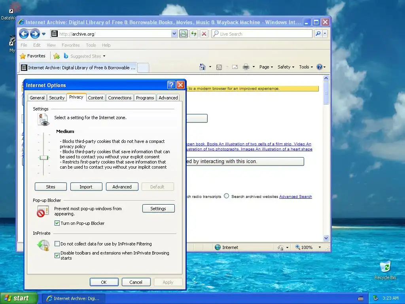Click the vertical scrollbar down arrow

[326, 238]
